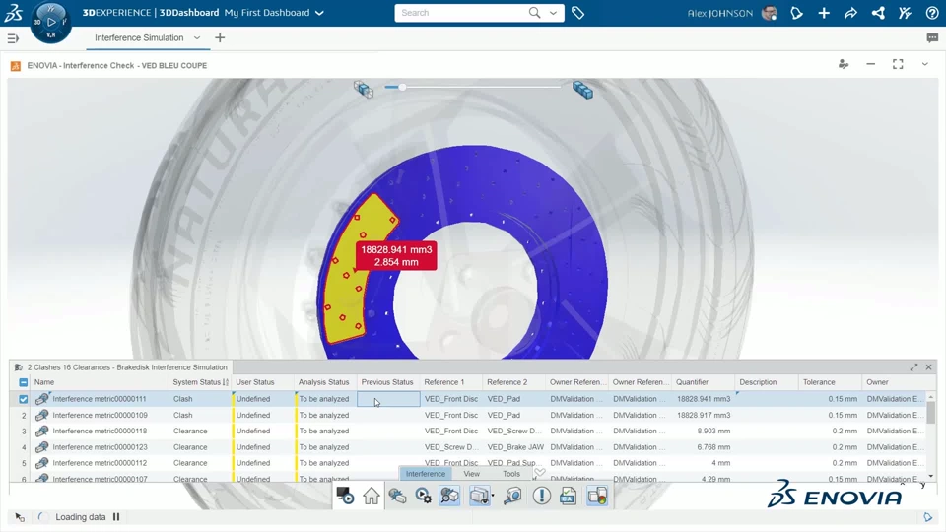Select Interference metric00000123 row
Viewport: 946px width, 532px height.
point(472,447)
